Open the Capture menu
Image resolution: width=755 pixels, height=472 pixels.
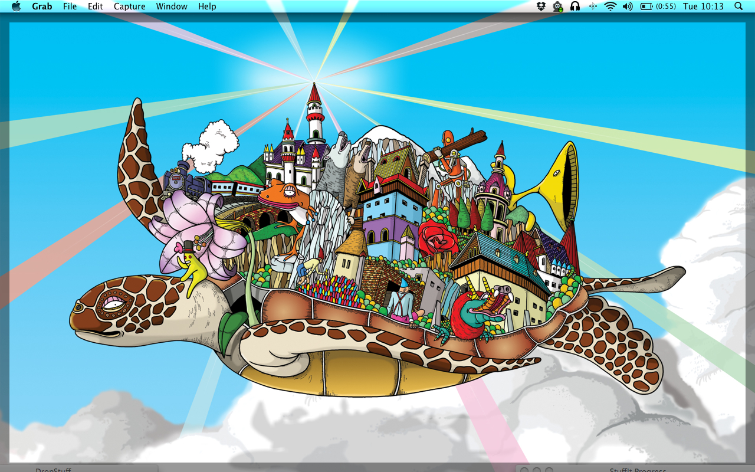point(130,6)
